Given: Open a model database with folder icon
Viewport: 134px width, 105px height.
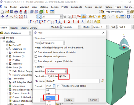Looking at the screenshot, I should pos(7,12).
